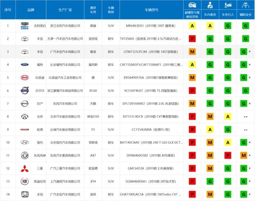This screenshot has width=255, height=201.
Task: Click the 沃尔沃 brand name cell
Action: tap(40, 91)
